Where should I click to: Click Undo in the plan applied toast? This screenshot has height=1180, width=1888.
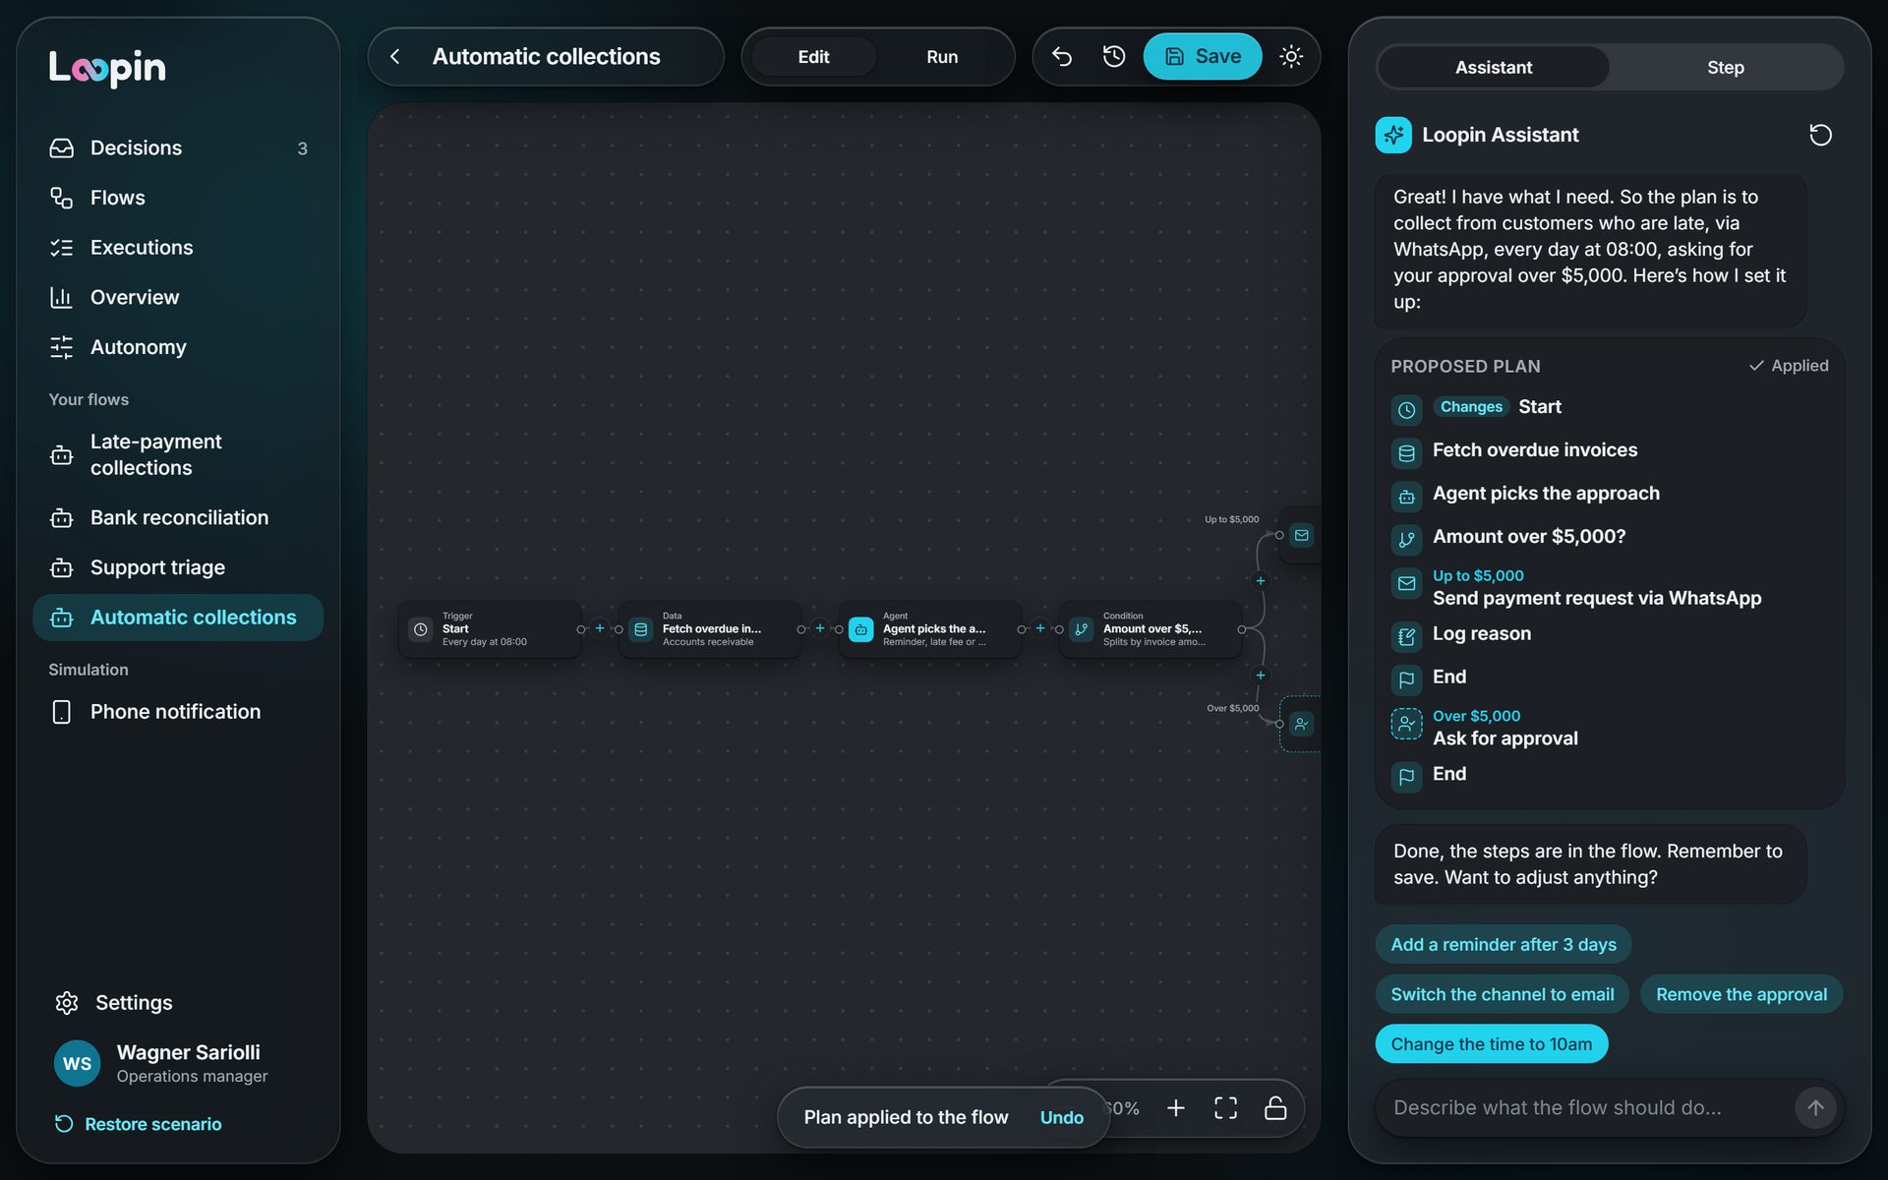[x=1062, y=1117]
